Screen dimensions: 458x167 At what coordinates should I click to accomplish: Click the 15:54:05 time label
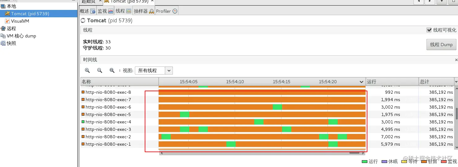pyautogui.click(x=189, y=82)
